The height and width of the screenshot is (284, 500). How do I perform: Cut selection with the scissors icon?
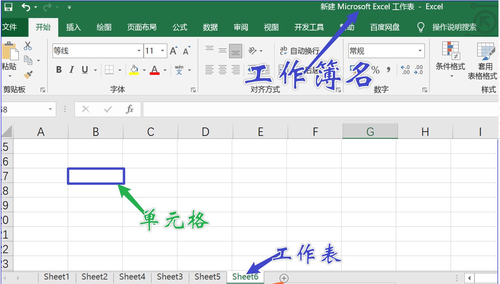[27, 46]
